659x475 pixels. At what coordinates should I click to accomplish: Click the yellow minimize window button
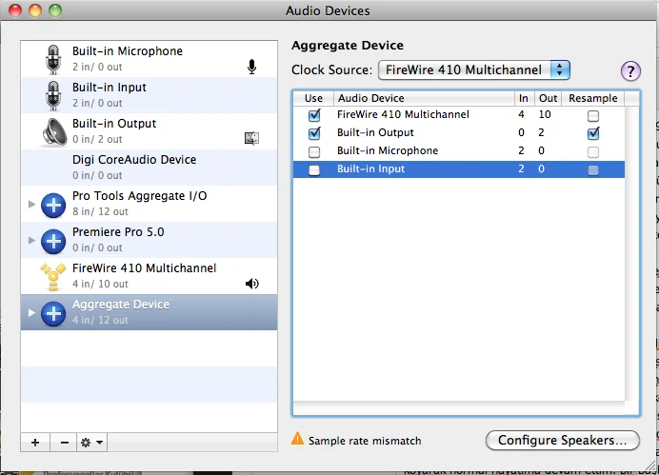point(35,10)
